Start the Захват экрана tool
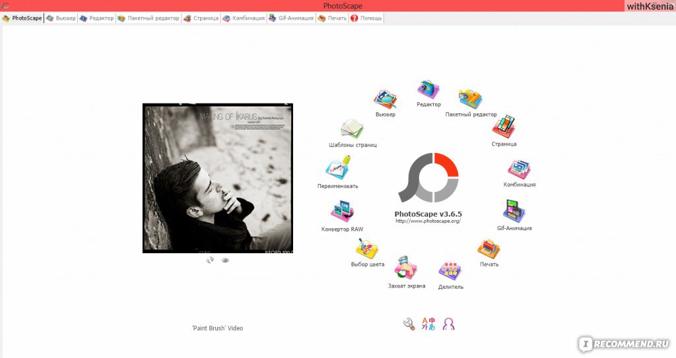This screenshot has width=676, height=358. coord(406,269)
